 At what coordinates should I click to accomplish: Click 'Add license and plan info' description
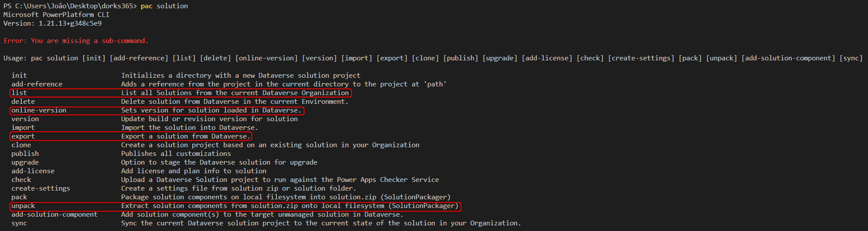coord(194,171)
